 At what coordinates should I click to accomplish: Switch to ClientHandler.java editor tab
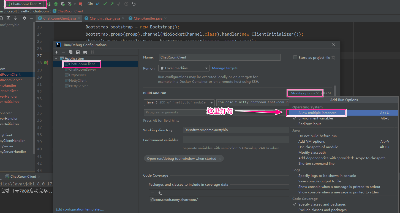[148, 18]
